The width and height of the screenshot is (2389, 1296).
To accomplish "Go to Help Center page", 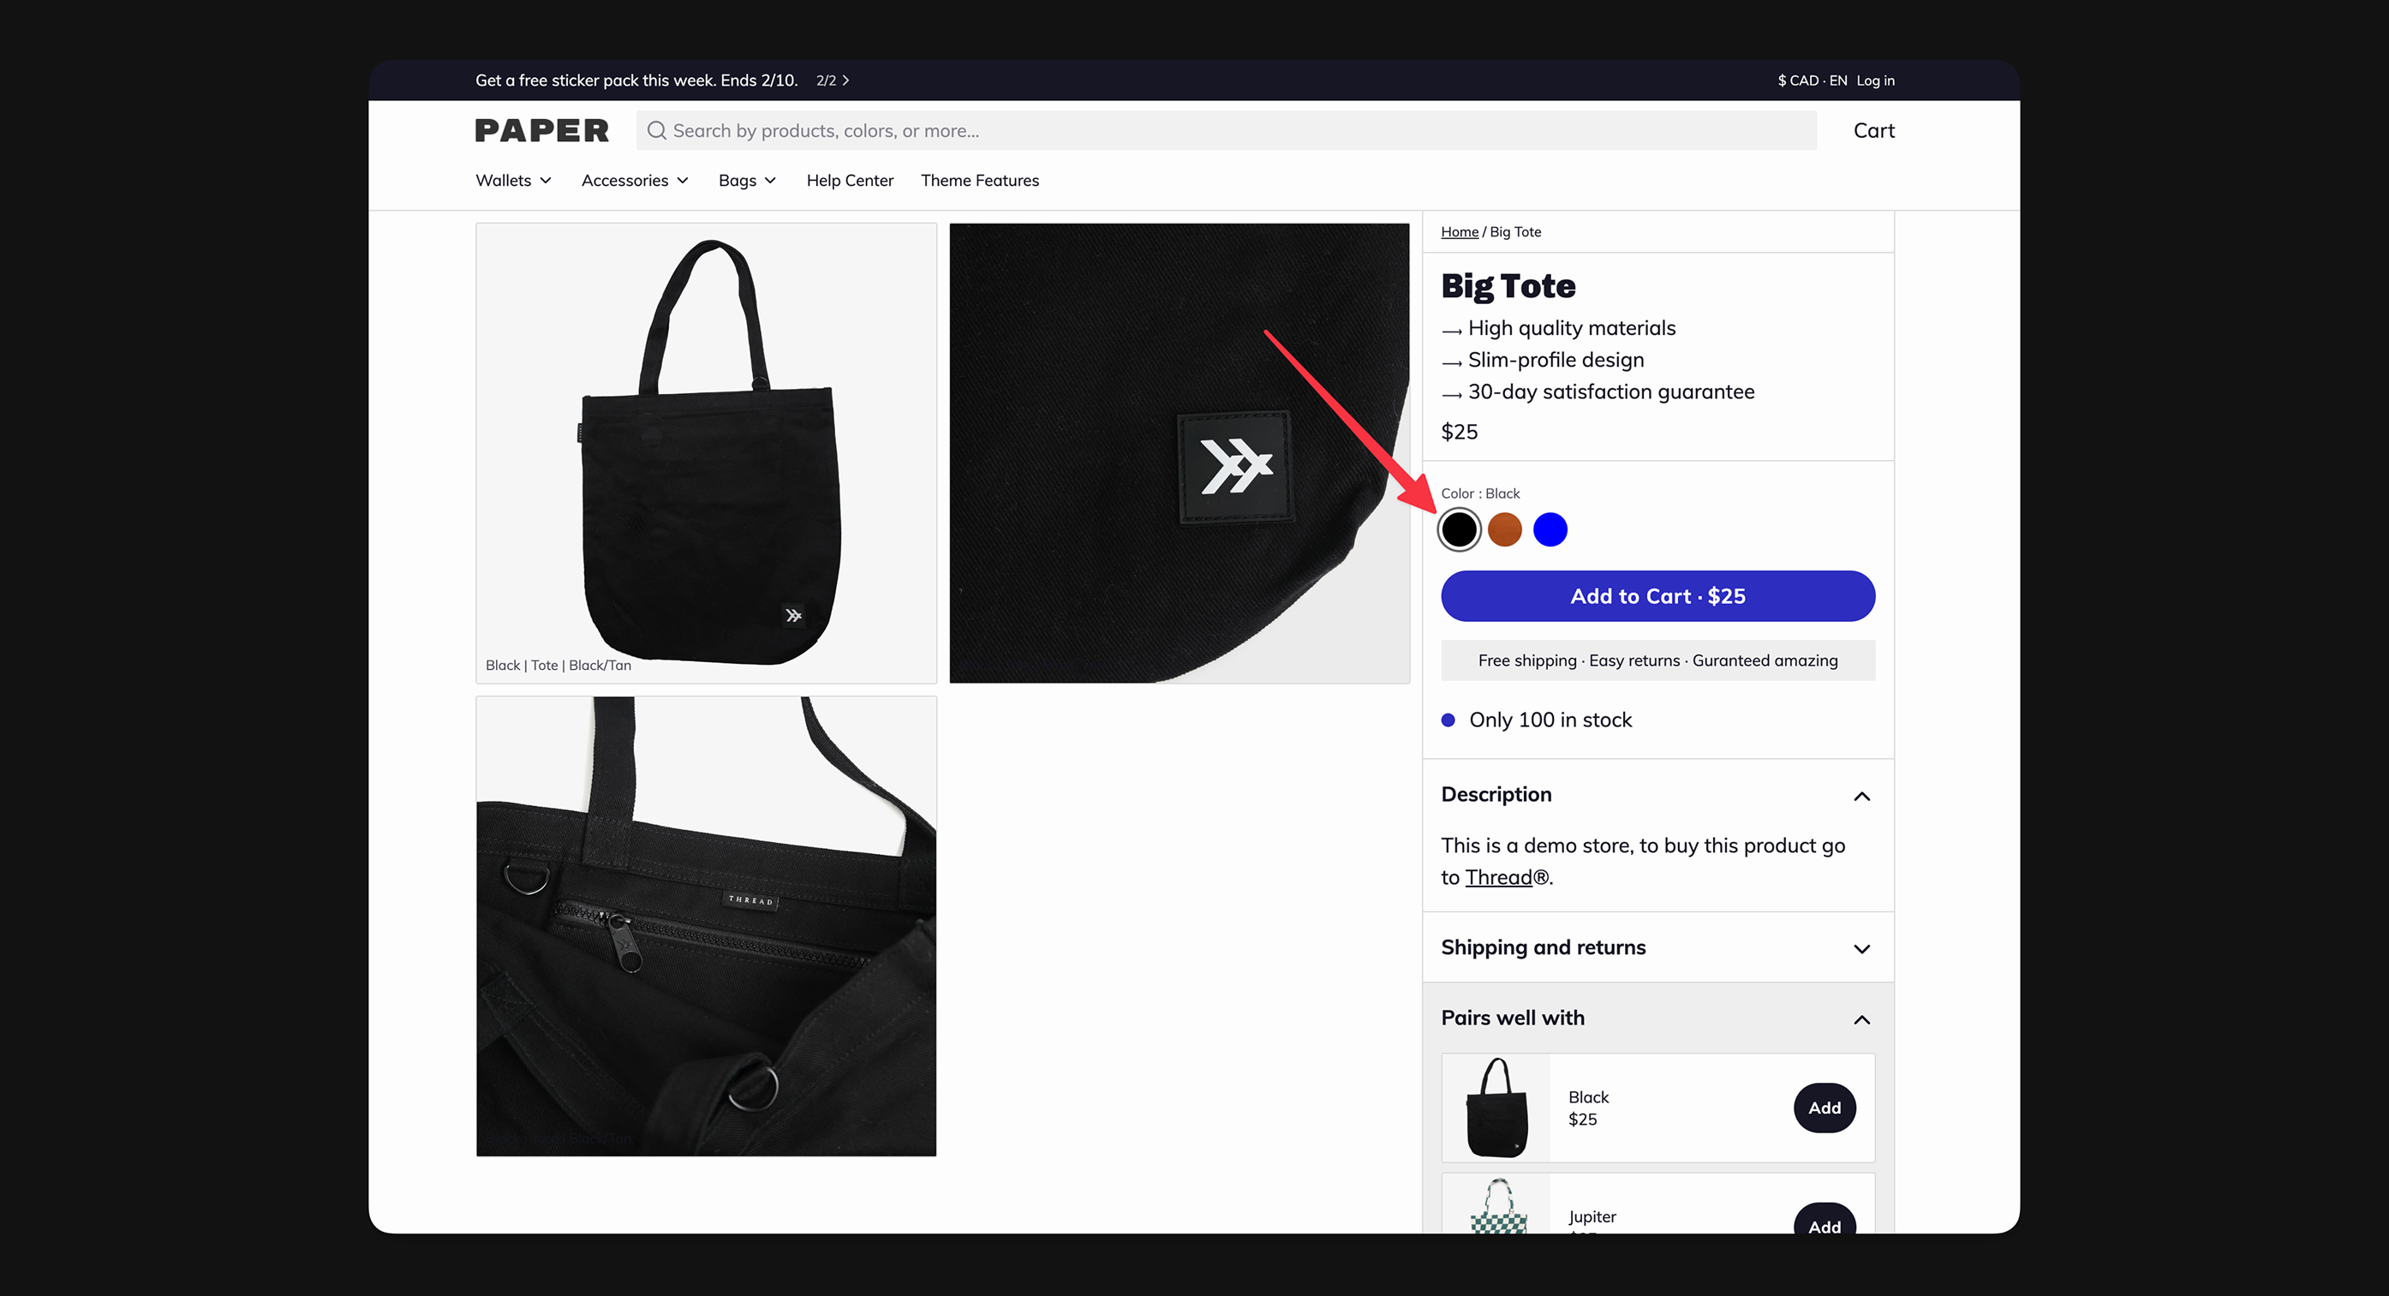I will 850,180.
